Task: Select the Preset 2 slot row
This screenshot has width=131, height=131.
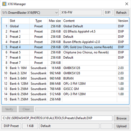Action: (65, 37)
